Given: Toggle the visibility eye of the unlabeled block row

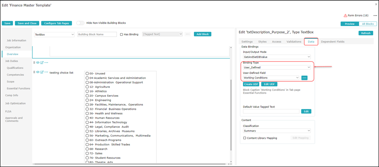Looking at the screenshot, I should pyautogui.click(x=38, y=63).
